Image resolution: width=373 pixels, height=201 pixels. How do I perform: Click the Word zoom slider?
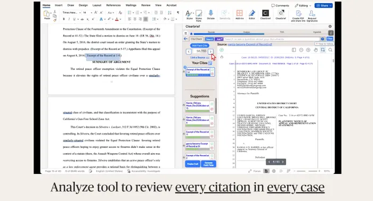[x=307, y=171]
